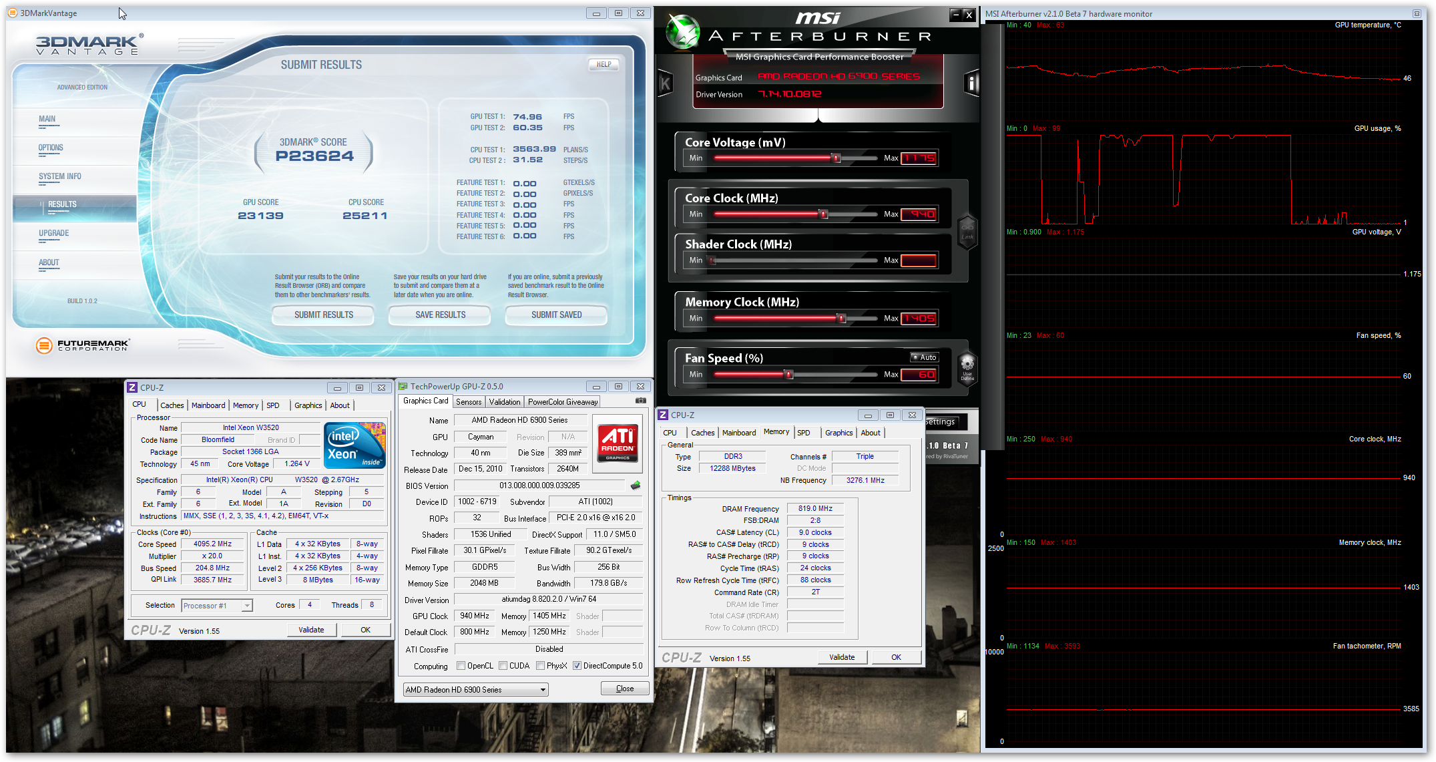Go to MAIN page in 3DMark Vantage
This screenshot has height=762, width=1436.
click(47, 119)
